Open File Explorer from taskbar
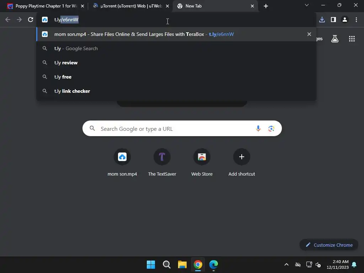This screenshot has height=273, width=364. click(x=182, y=264)
